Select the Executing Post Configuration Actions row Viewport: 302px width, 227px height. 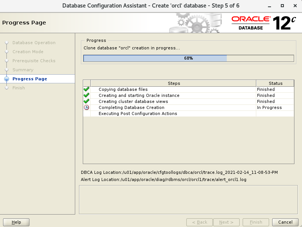[x=138, y=114]
